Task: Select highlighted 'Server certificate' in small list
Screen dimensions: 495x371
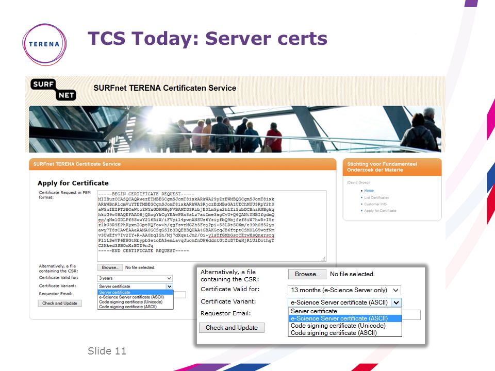Action: (x=135, y=293)
